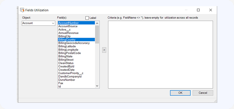The height and width of the screenshot is (109, 234).
Task: Select CreatedById field
Action: point(76,66)
